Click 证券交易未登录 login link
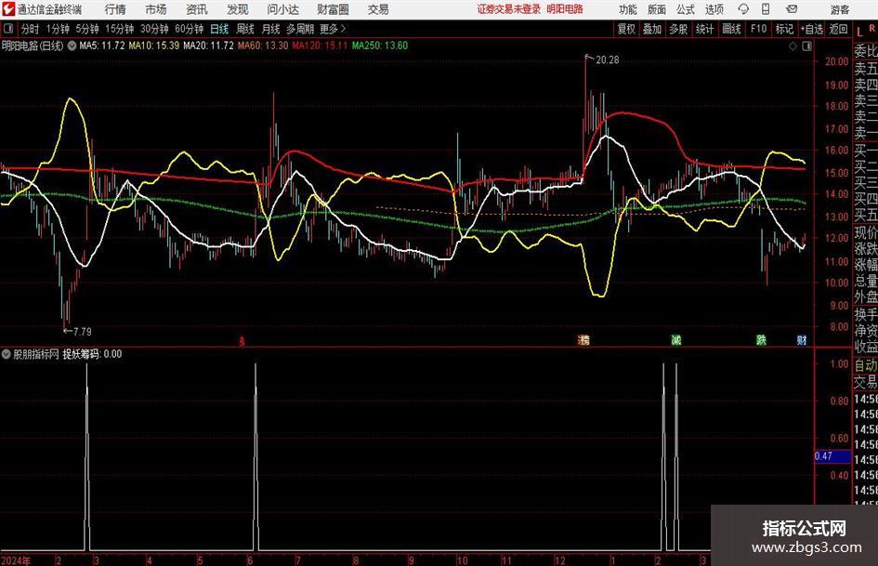Viewport: 878px width, 566px height. (509, 9)
